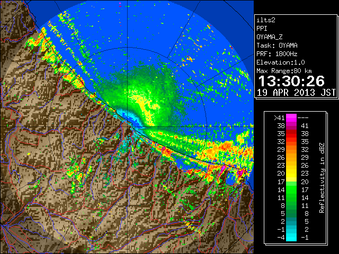
Task: Click the 'OYAMA_Z' product name
Action: [270, 37]
